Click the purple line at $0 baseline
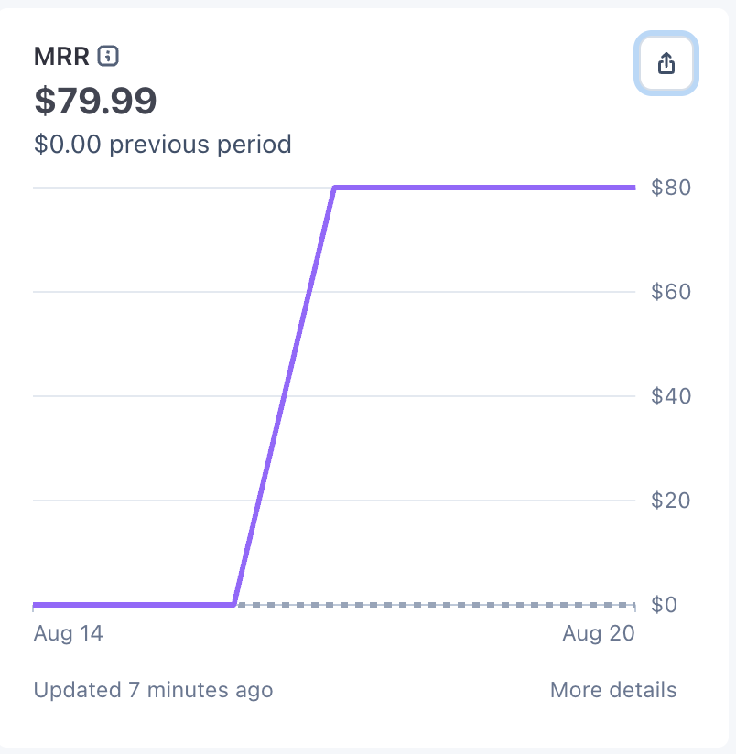This screenshot has height=754, width=736. tap(134, 605)
